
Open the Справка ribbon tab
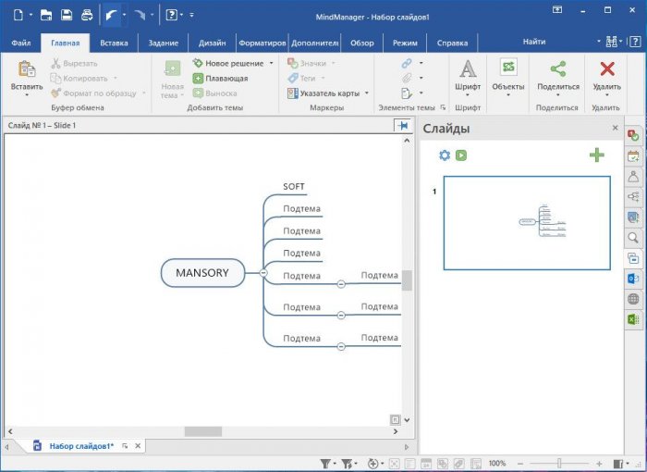[452, 43]
